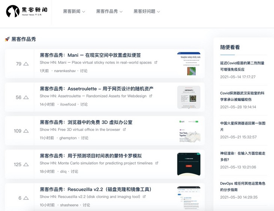Upvote the Assetroulette post

click(26, 97)
